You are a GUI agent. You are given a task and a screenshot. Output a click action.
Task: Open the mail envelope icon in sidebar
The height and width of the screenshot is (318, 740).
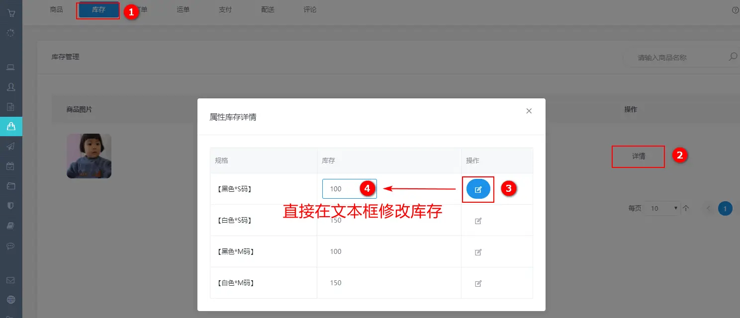[11, 280]
